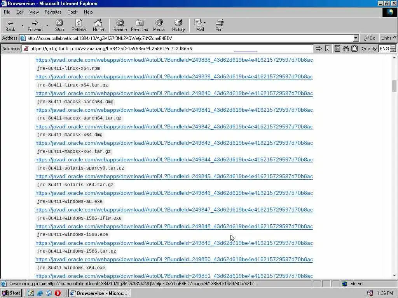Click the binoculars find icon

(x=346, y=49)
